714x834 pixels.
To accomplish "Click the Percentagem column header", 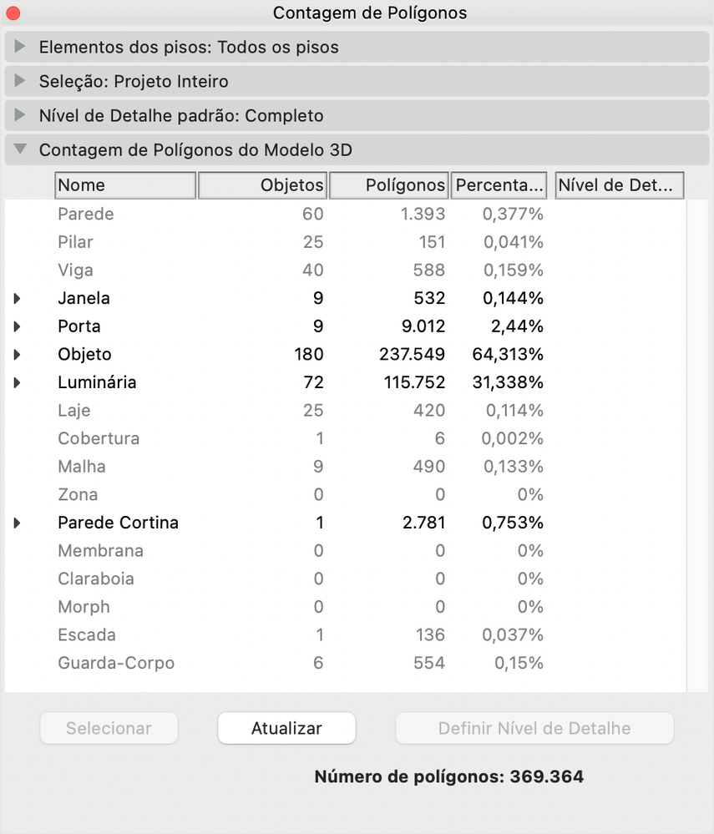I will (x=499, y=185).
